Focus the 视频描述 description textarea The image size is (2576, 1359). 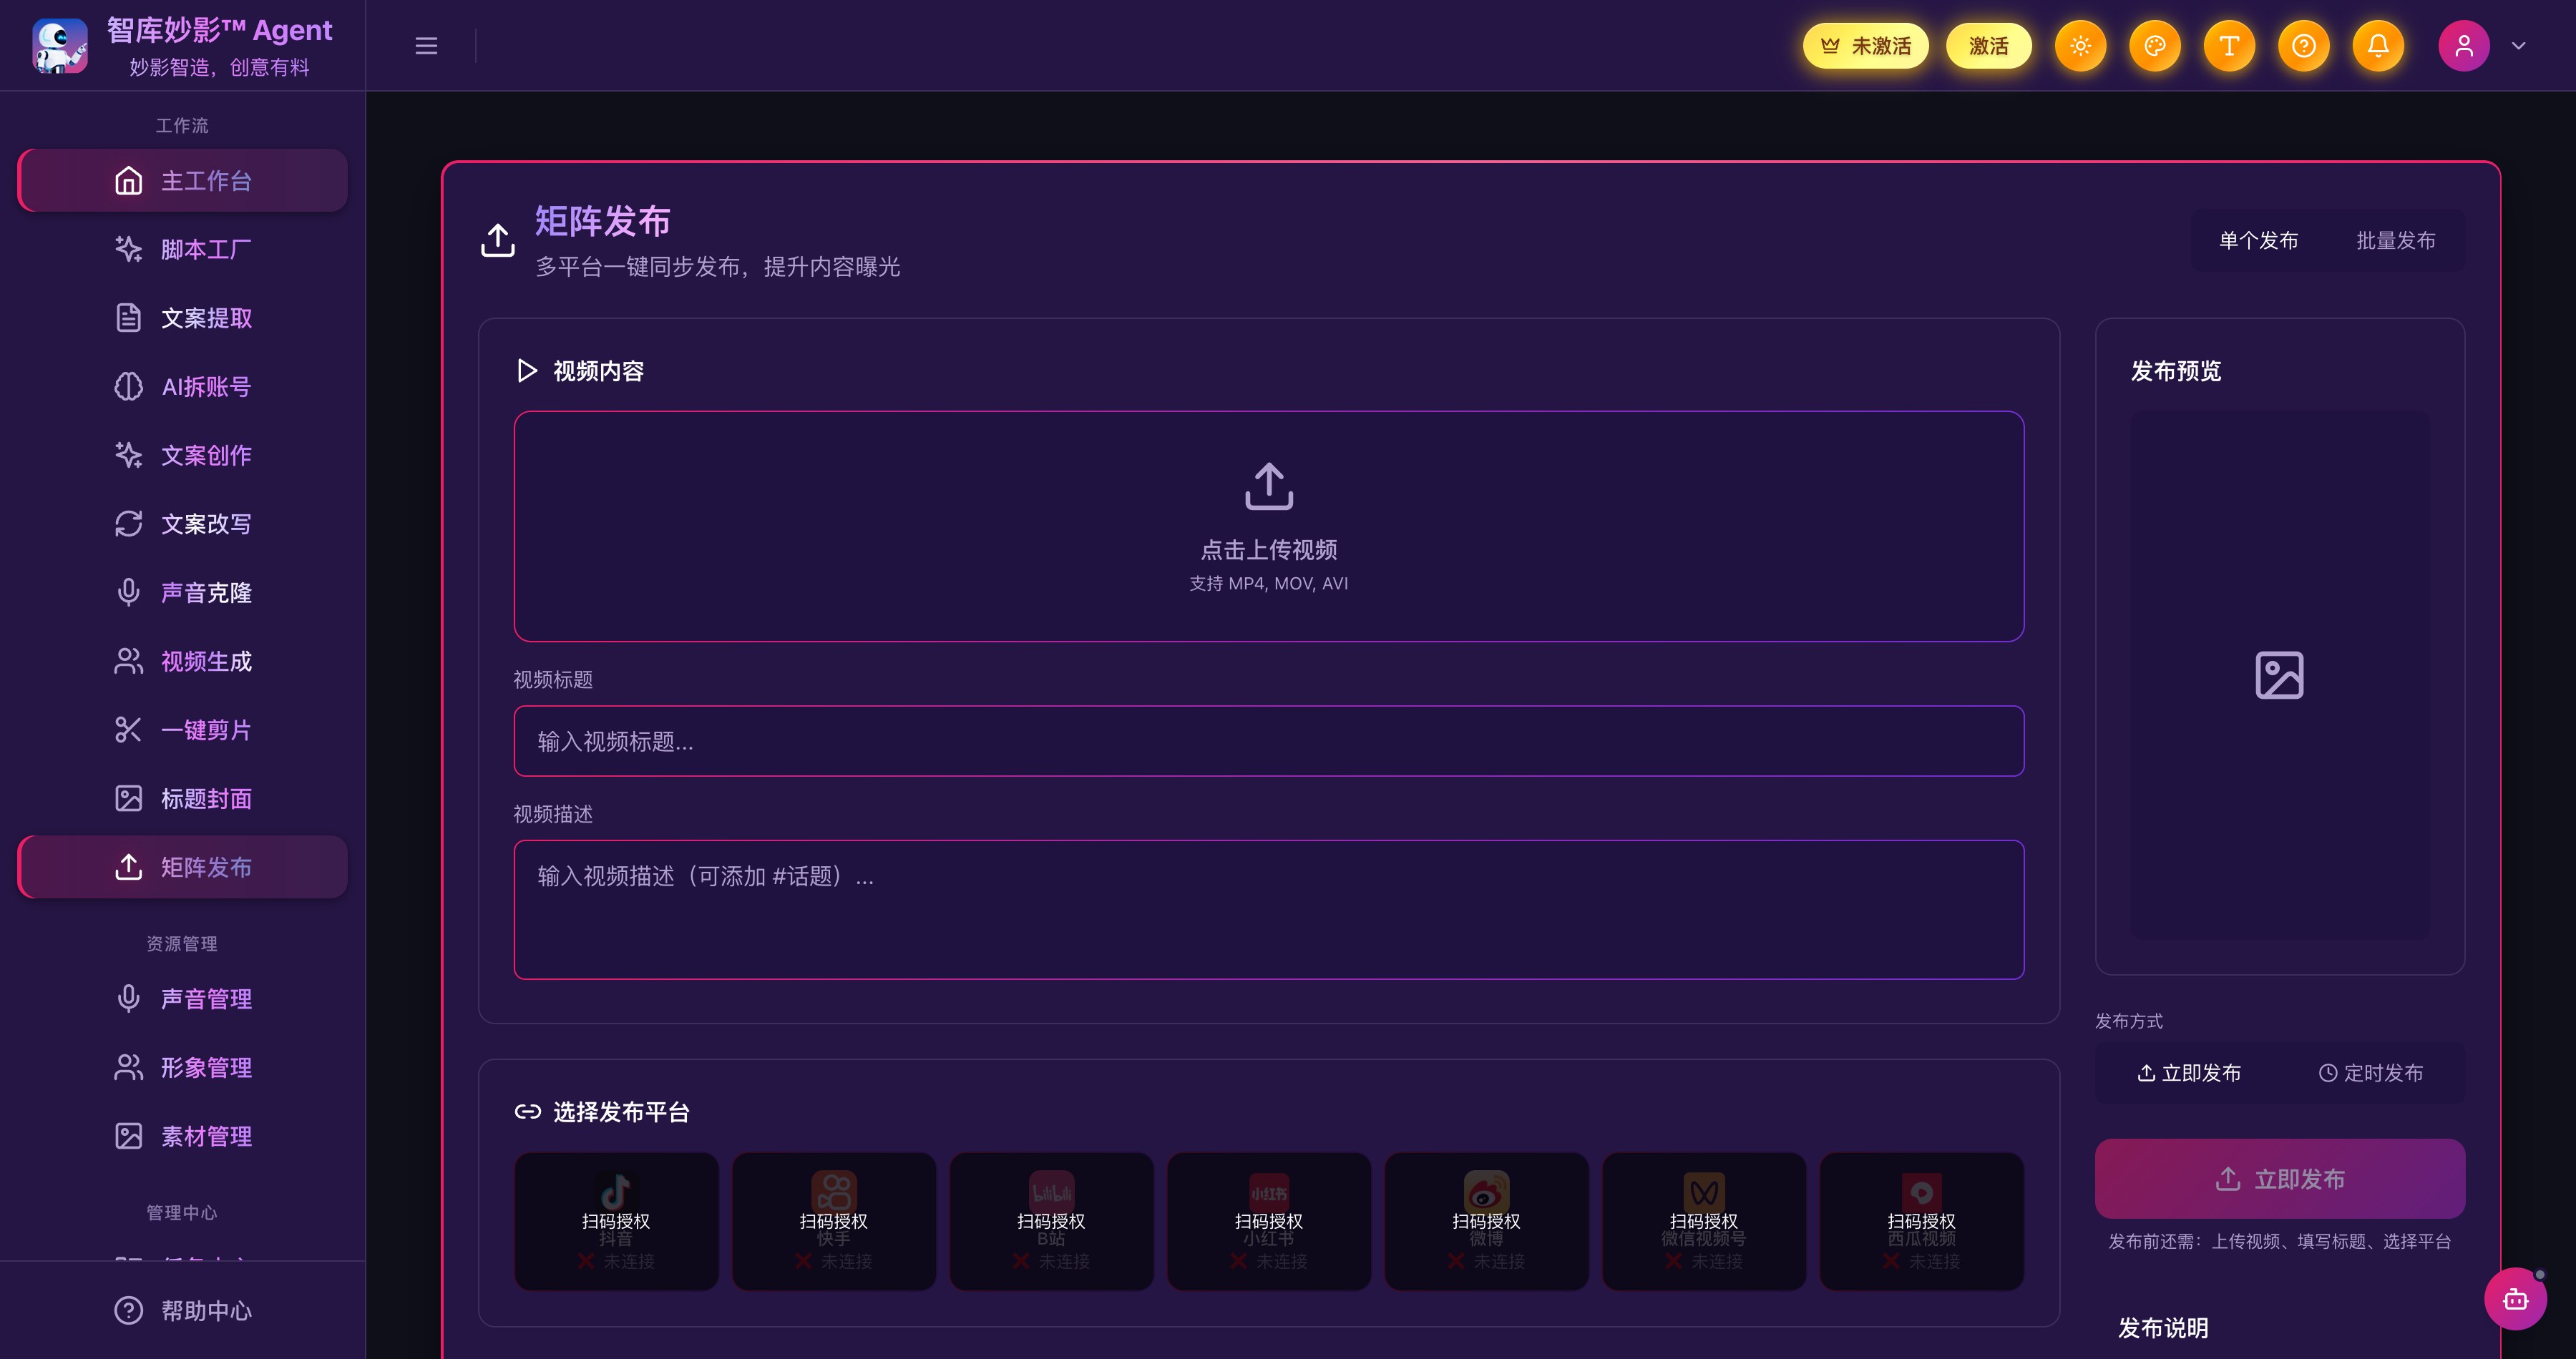pyautogui.click(x=1269, y=909)
